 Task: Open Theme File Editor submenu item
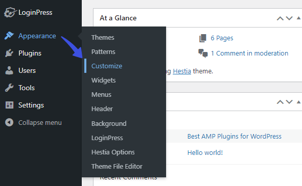pos(117,167)
